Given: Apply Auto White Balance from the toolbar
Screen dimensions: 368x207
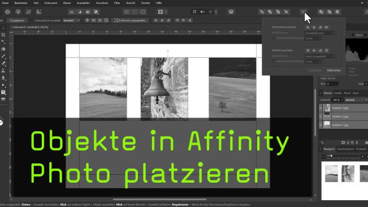Looking at the screenshot, I should pyautogui.click(x=96, y=12).
